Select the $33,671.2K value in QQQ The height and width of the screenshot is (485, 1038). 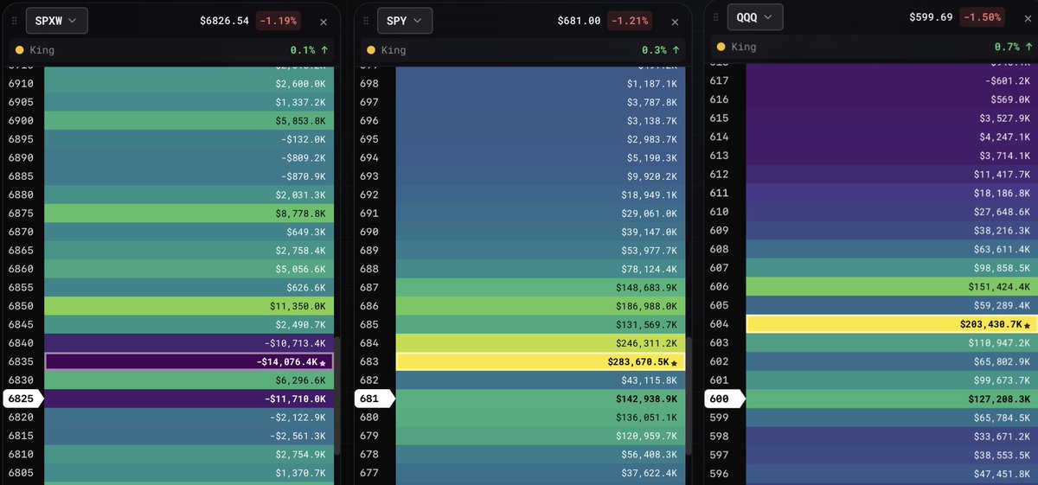[1003, 436]
